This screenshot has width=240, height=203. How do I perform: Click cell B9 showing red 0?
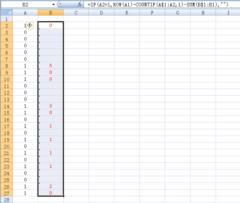click(51, 72)
